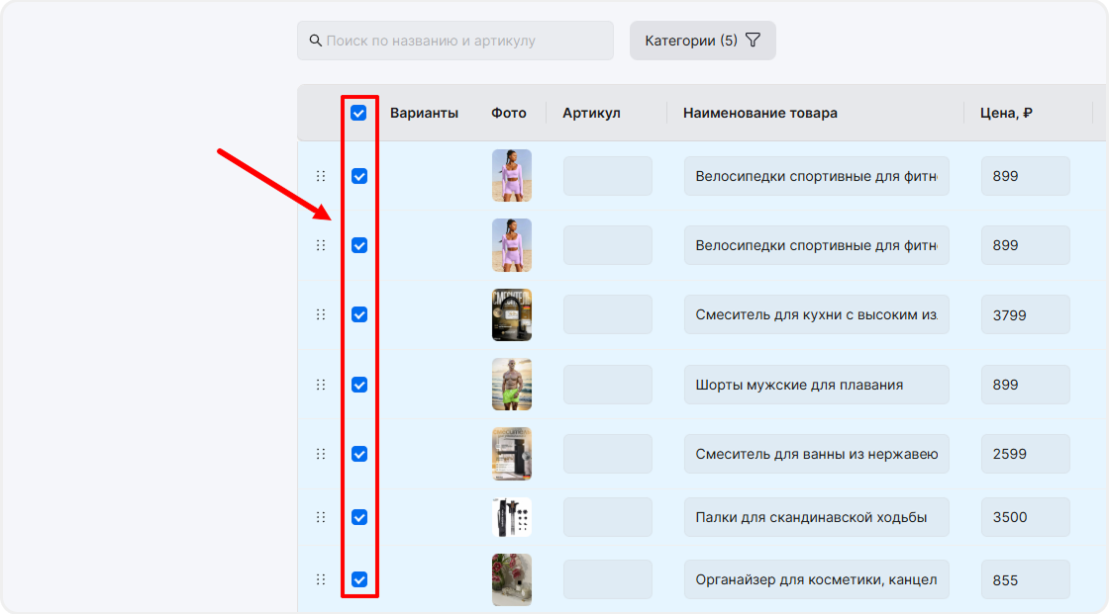
Task: Open the Органайзер для косметики photo thumbnail
Action: (x=511, y=579)
